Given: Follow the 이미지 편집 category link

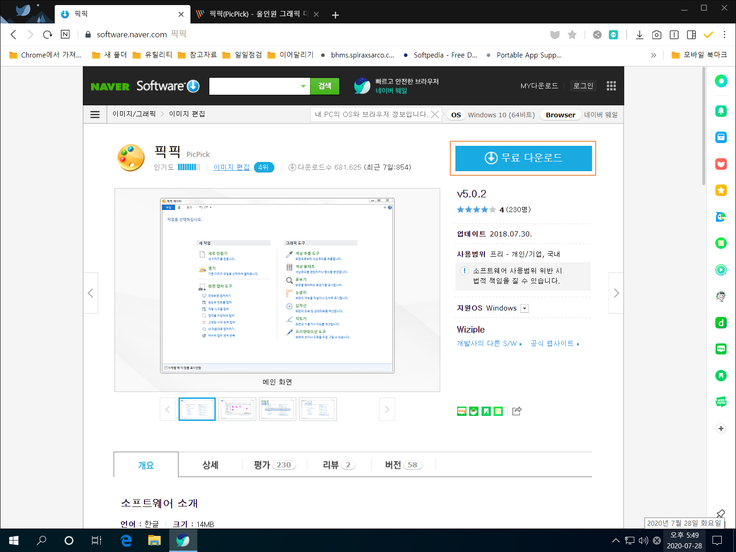Looking at the screenshot, I should pyautogui.click(x=231, y=167).
